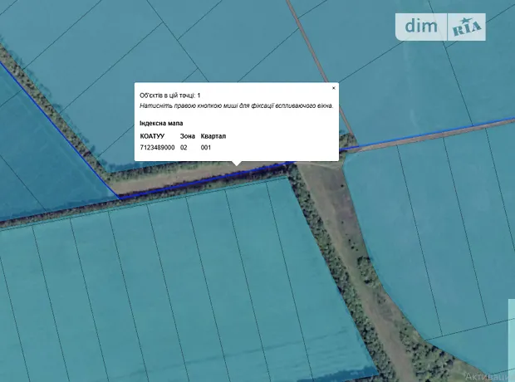
Task: Select the Зона column header
Action: [x=188, y=135]
